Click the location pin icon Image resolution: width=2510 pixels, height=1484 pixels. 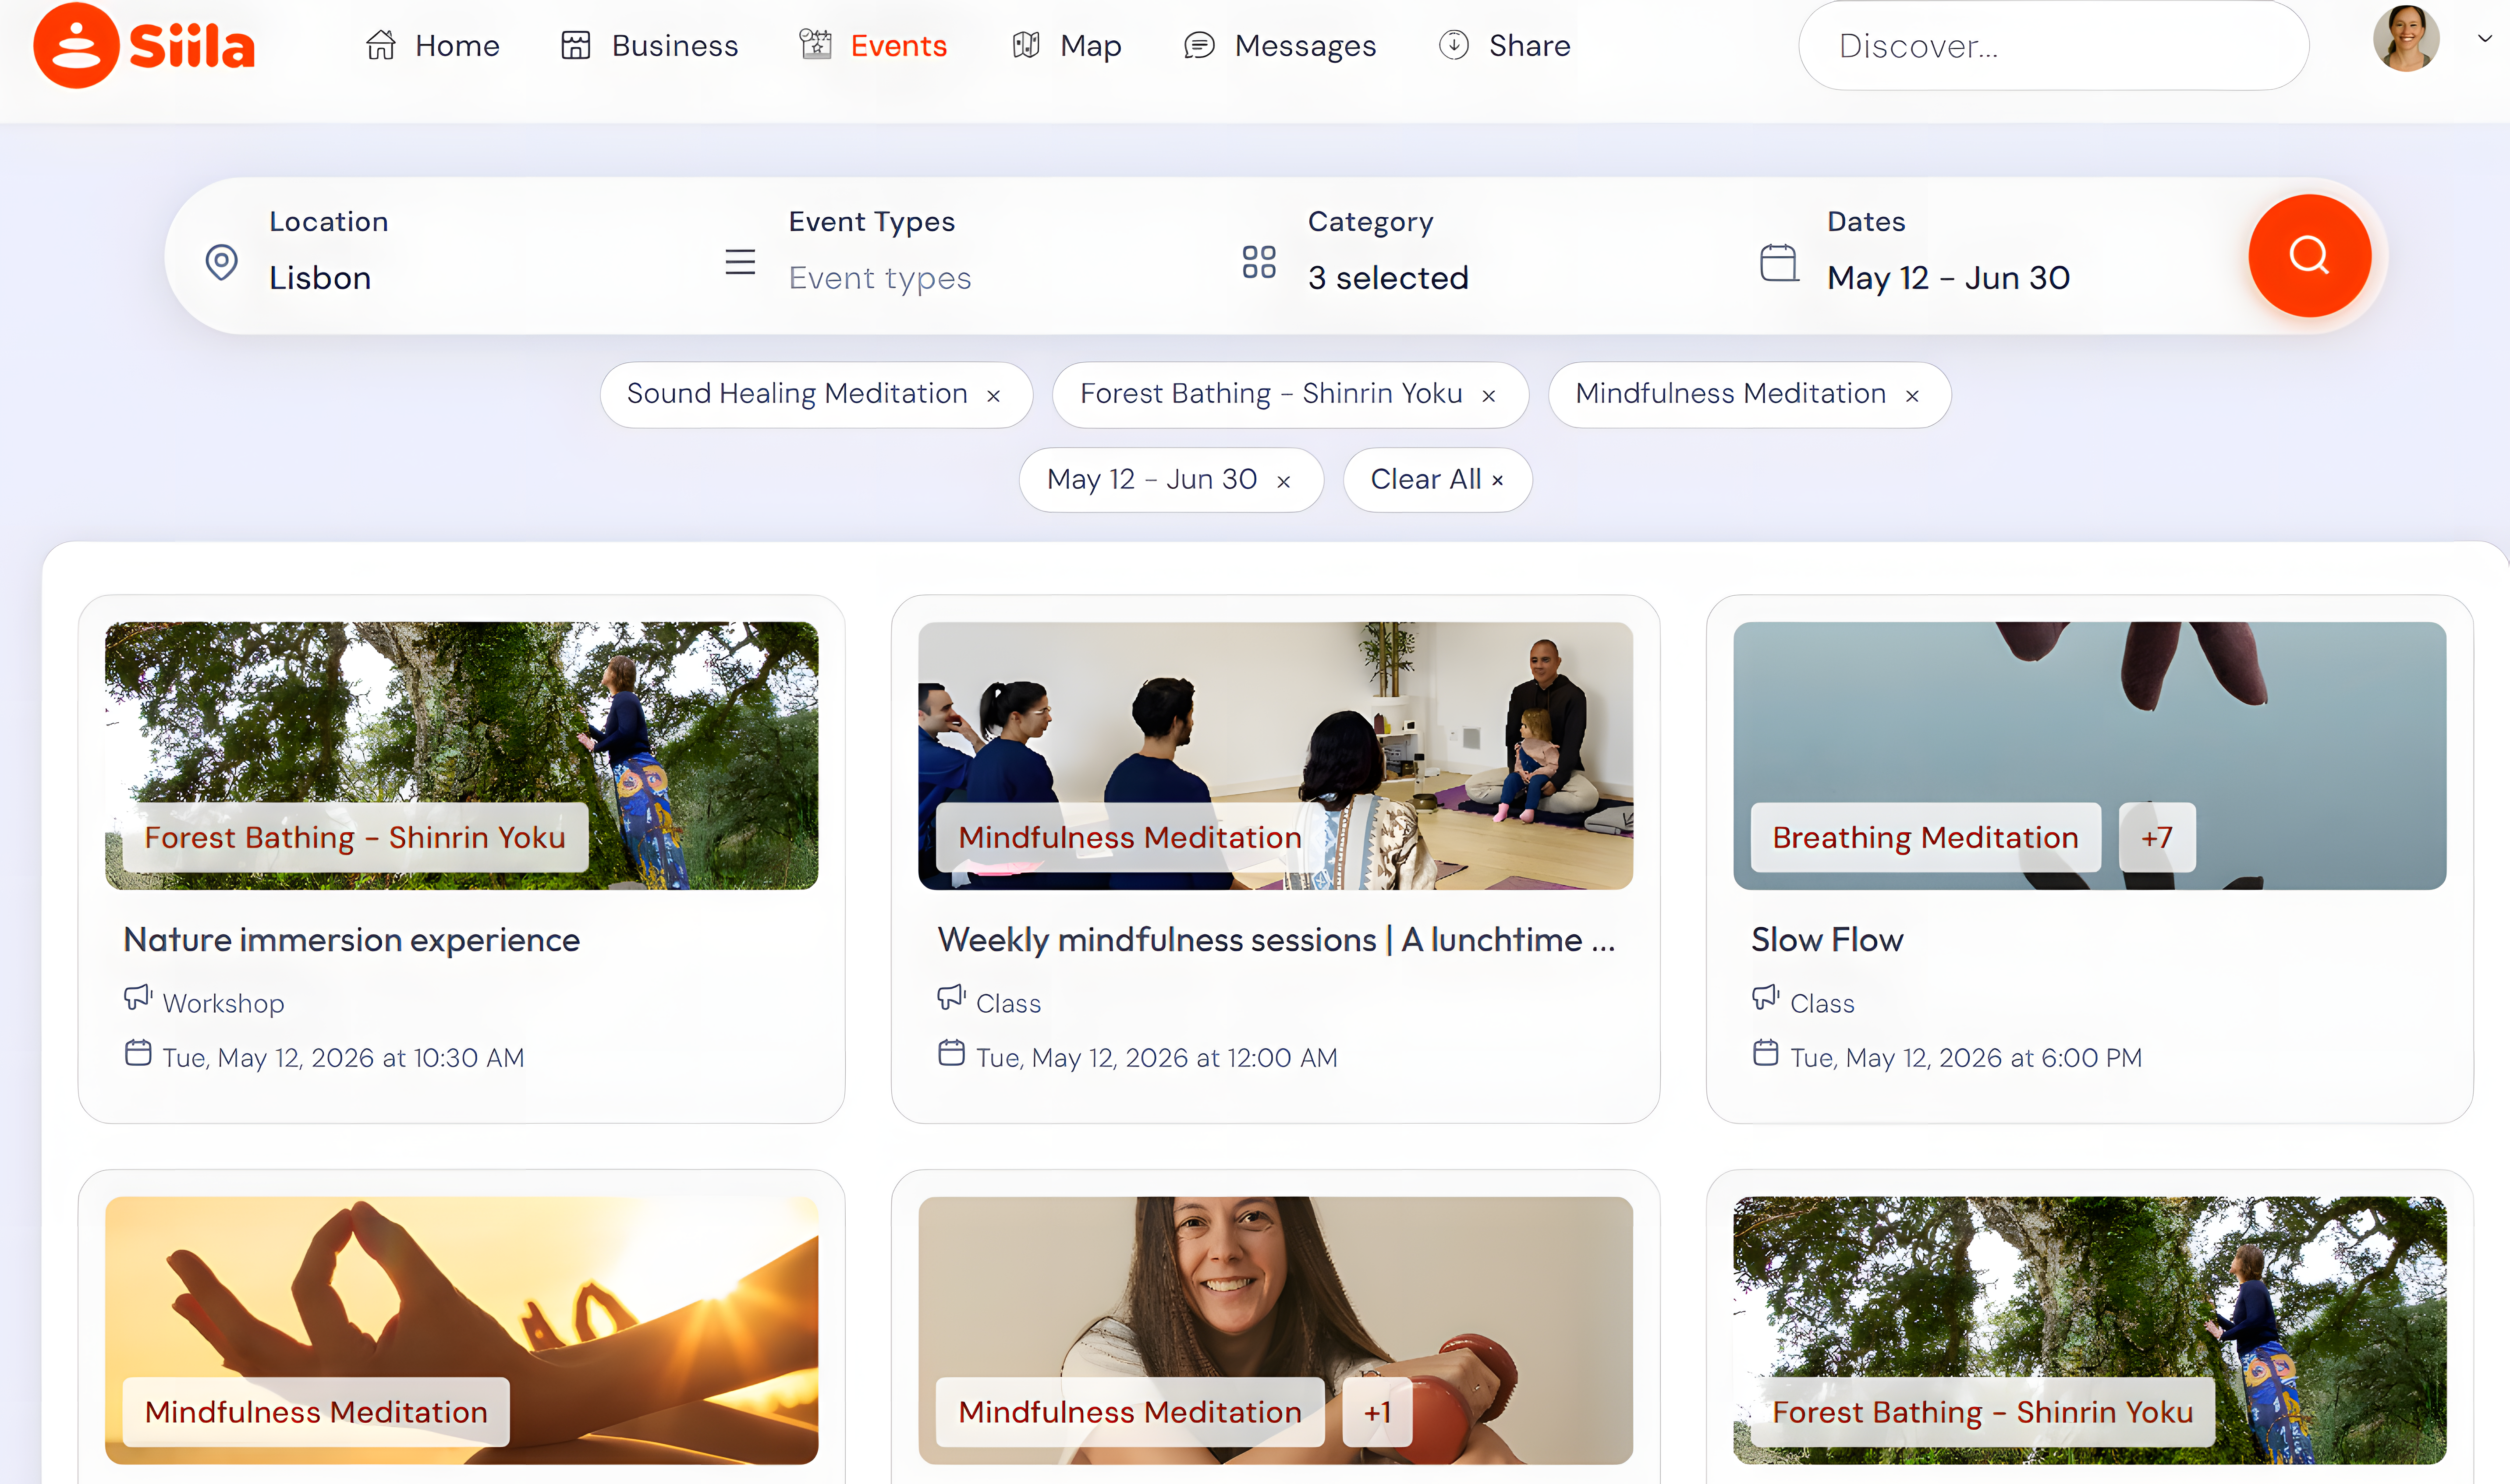pos(221,263)
